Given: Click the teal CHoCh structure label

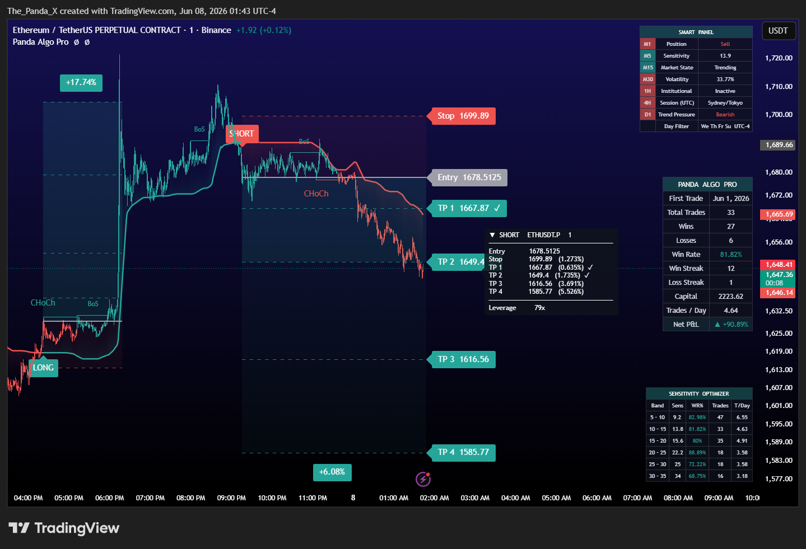Looking at the screenshot, I should tap(43, 303).
